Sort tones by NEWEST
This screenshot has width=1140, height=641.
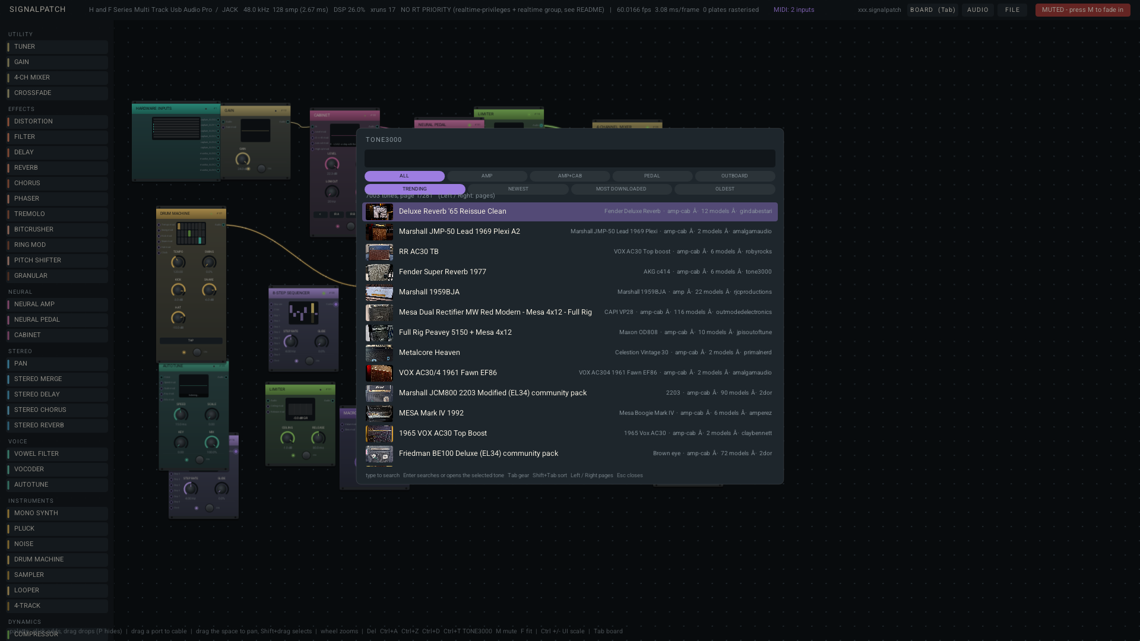click(x=518, y=189)
